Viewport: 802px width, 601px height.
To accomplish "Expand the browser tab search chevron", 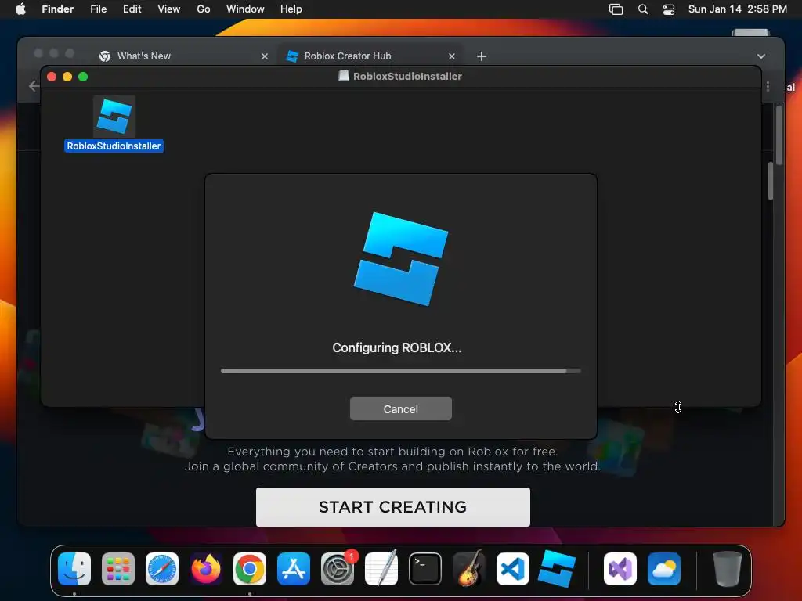I will point(761,56).
